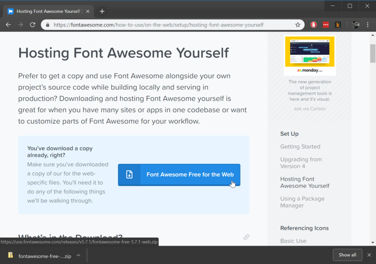The height and width of the screenshot is (264, 376).
Task: Click the address bar URL
Action: pos(159,25)
